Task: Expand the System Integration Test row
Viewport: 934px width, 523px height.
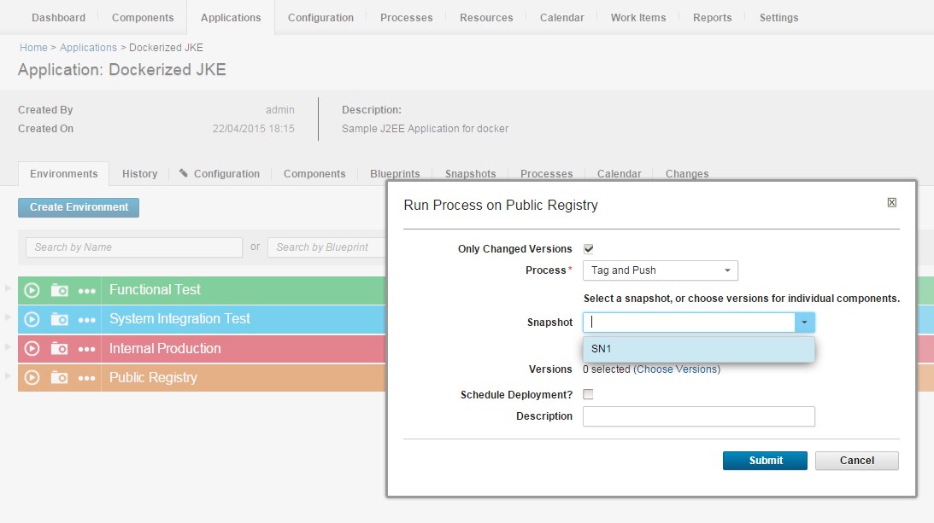Action: click(x=8, y=317)
